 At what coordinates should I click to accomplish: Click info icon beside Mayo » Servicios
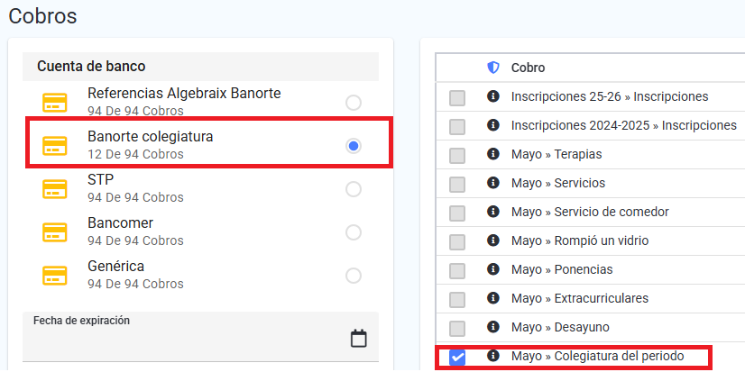[493, 182]
